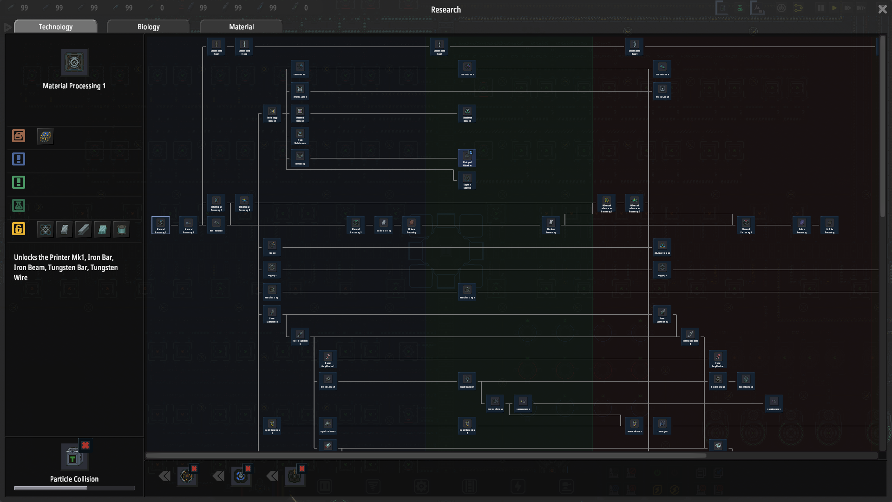Select the Biological Attraction node
Screen dimensions: 892x502
point(467,158)
